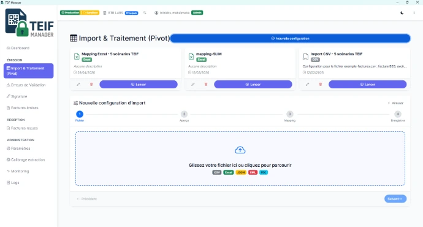Click the switch company arrows icon
Viewport: 423px width, 227px height.
click(x=145, y=13)
